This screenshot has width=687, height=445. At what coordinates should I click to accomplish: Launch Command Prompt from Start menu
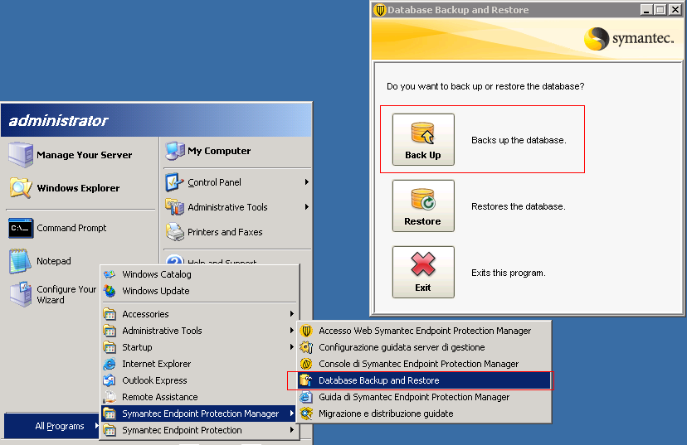point(81,228)
